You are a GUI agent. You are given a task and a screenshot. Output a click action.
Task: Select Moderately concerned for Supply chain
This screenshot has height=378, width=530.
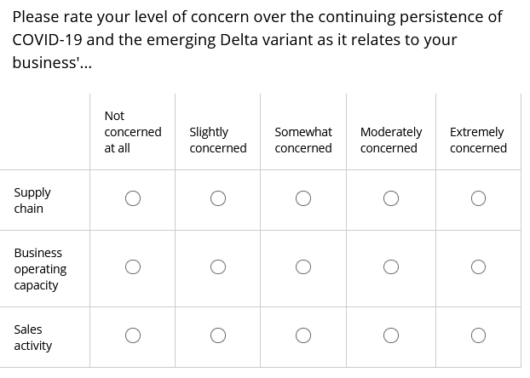point(391,198)
